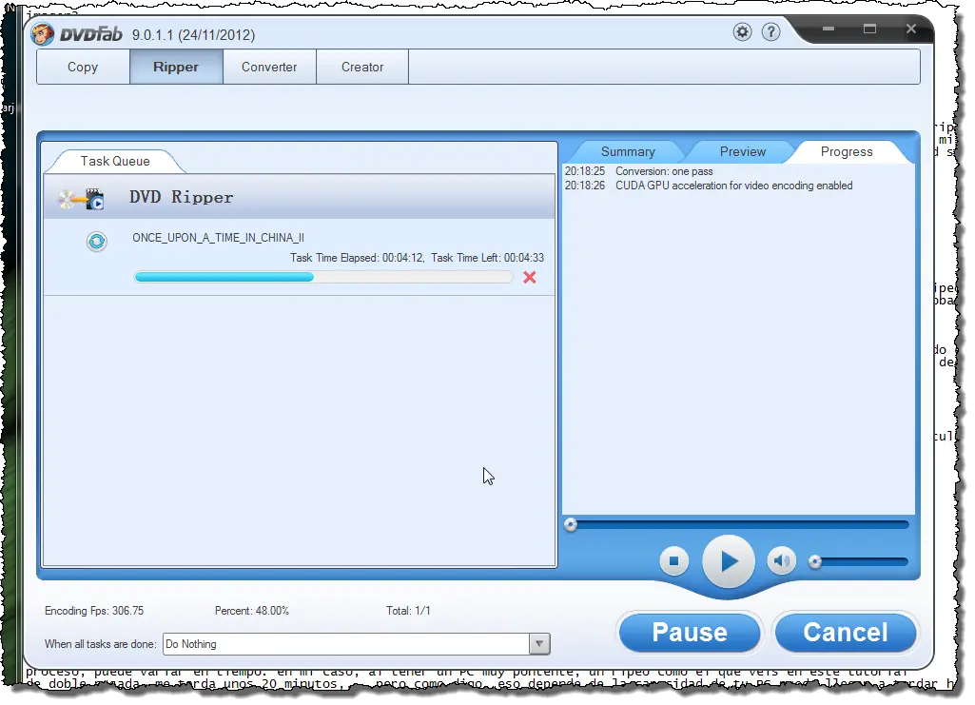Open the help question mark icon

(771, 31)
